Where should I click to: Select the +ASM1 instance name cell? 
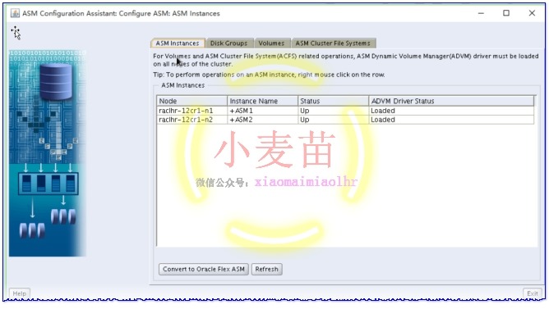coord(263,111)
